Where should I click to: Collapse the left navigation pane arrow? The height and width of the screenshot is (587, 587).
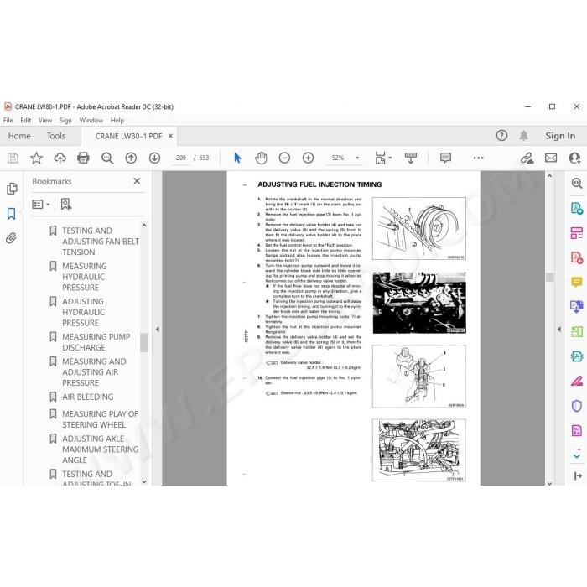pos(158,330)
